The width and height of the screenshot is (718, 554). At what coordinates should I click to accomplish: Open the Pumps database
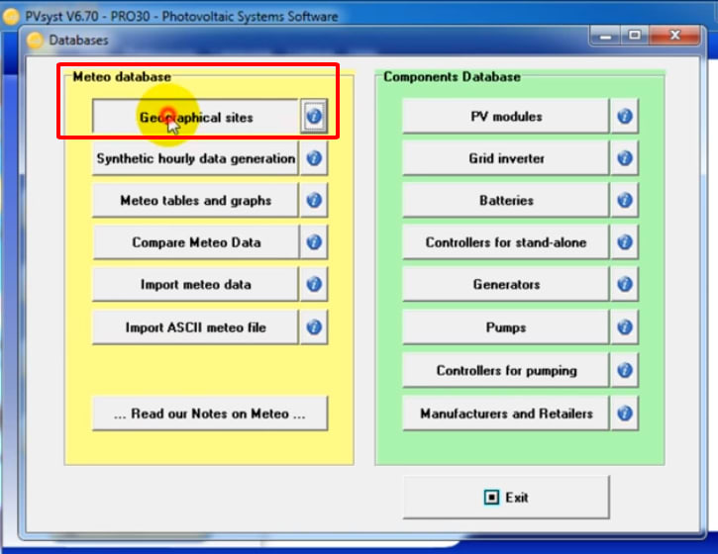[x=506, y=327]
